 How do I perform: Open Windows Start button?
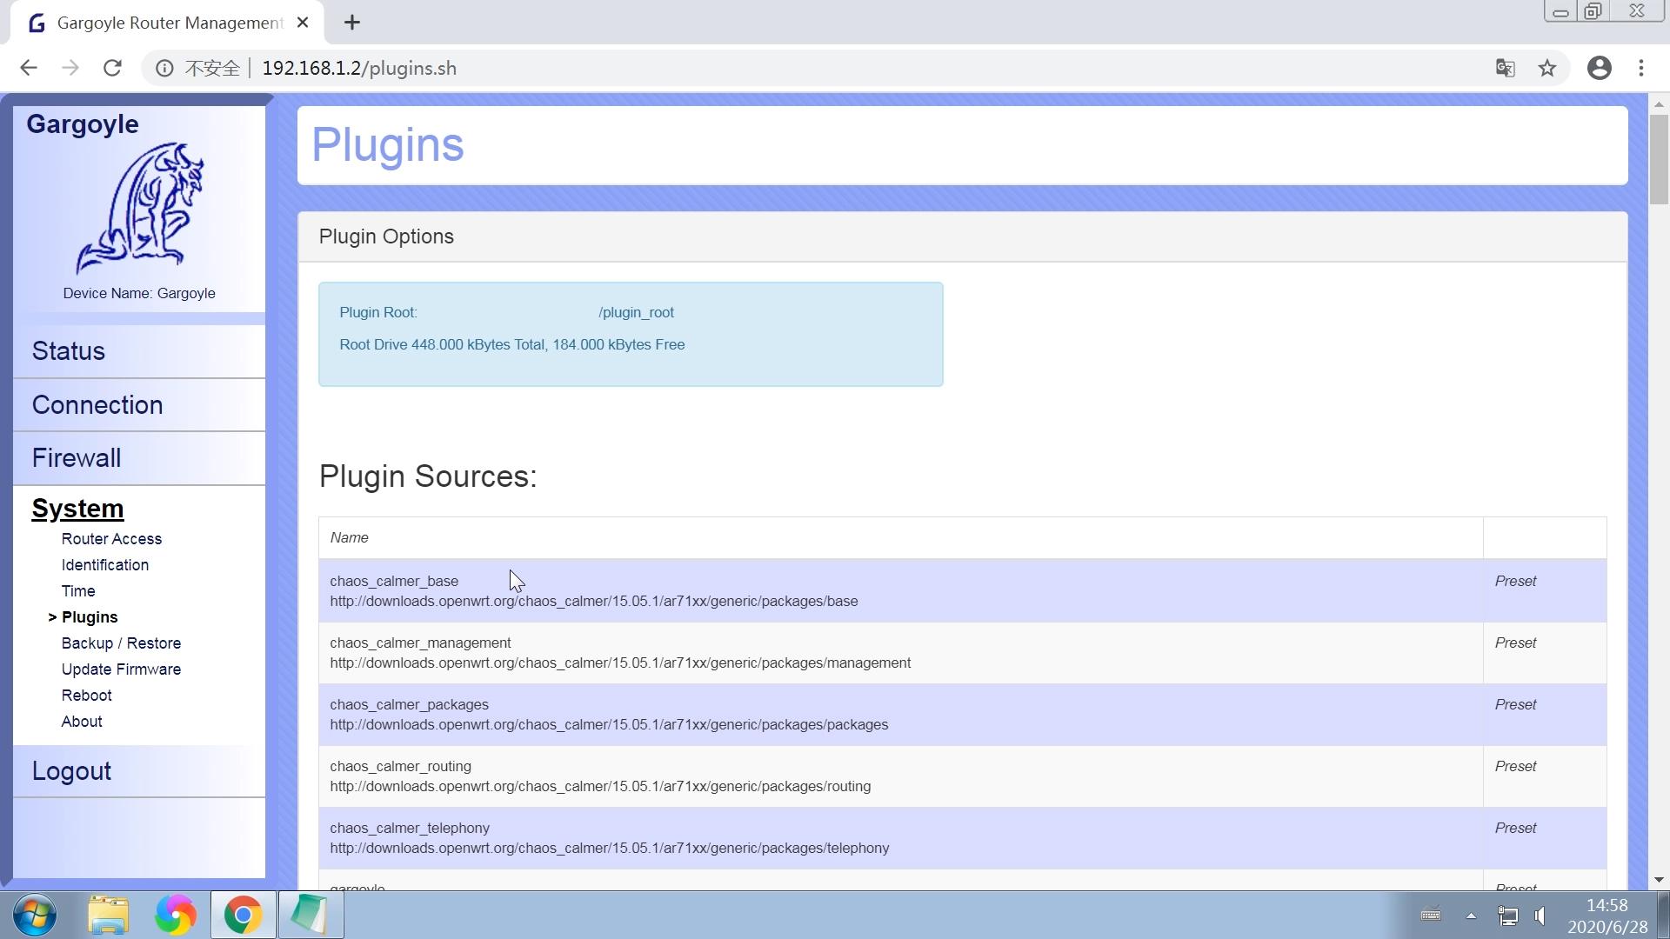[35, 916]
